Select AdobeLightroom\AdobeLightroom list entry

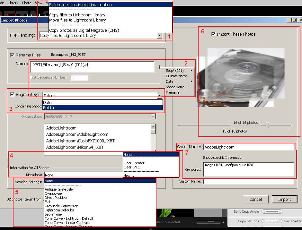click(77, 134)
